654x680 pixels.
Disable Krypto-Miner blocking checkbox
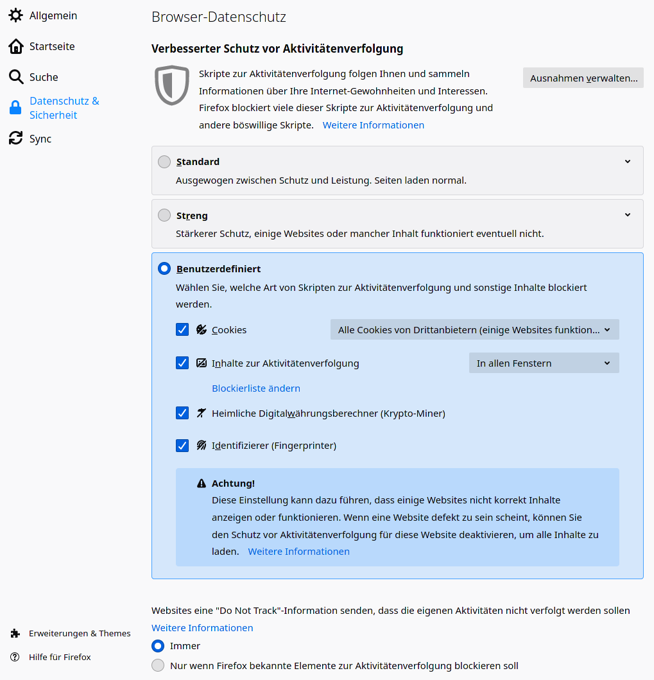pos(182,414)
